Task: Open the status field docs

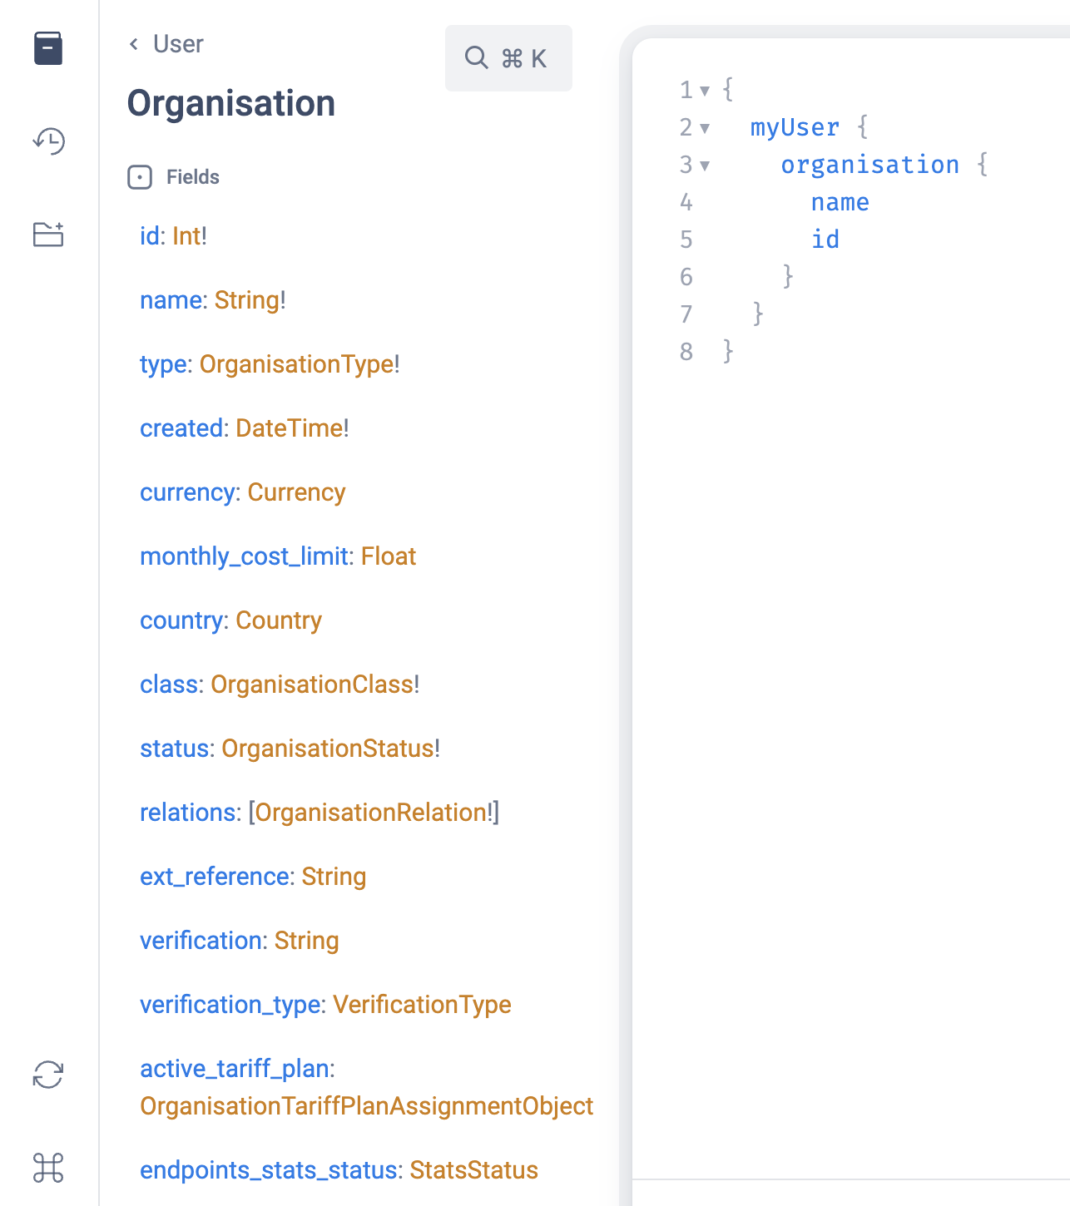Action: (175, 749)
